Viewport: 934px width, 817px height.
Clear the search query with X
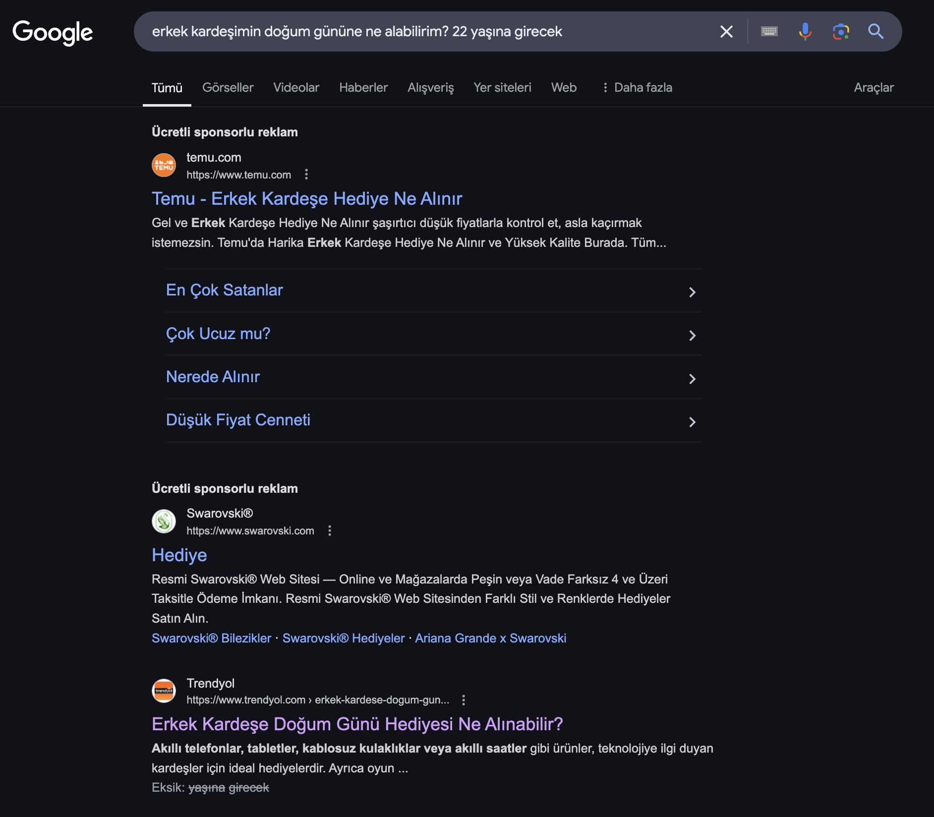(x=726, y=32)
